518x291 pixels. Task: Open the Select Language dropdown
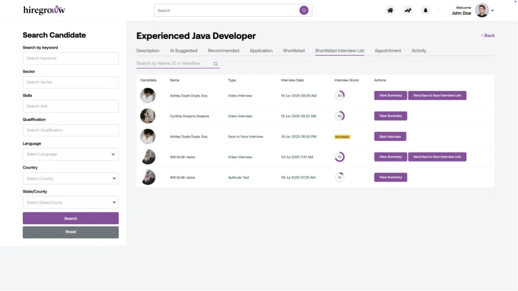(70, 154)
